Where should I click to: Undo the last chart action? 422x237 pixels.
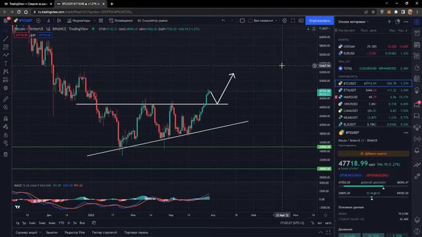tap(224, 20)
